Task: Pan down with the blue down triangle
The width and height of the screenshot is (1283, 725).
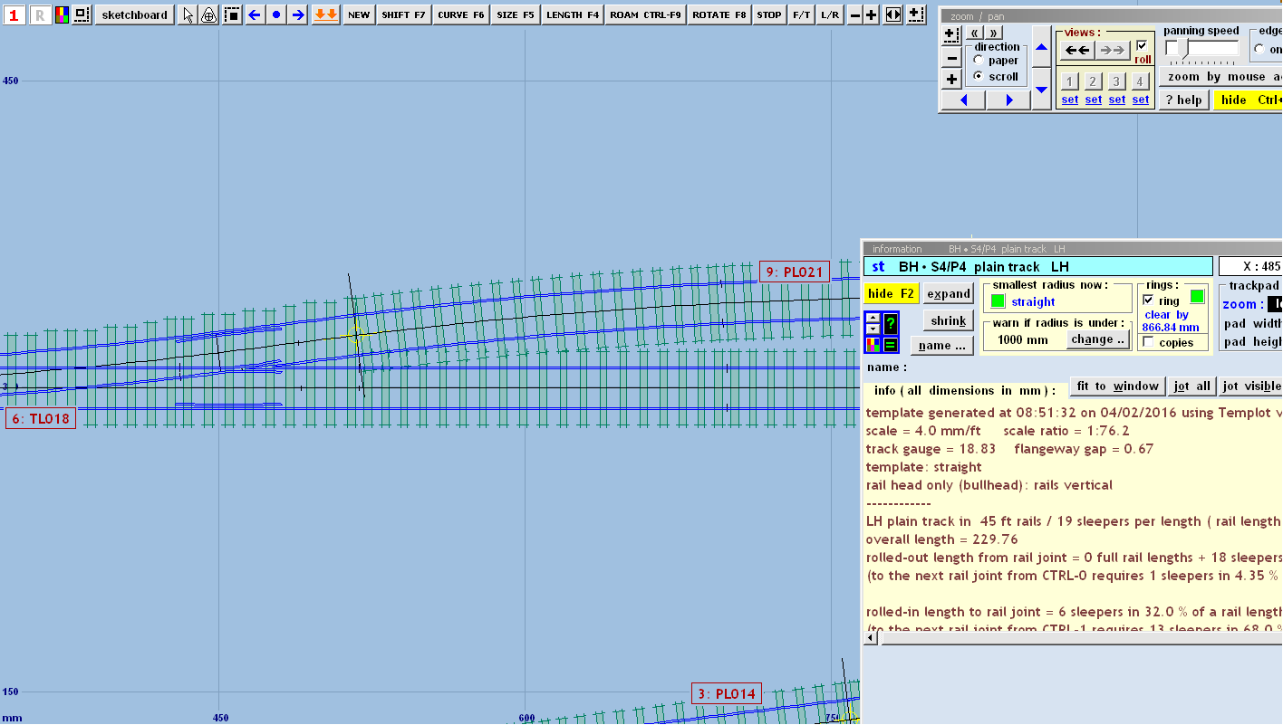Action: pyautogui.click(x=1041, y=89)
